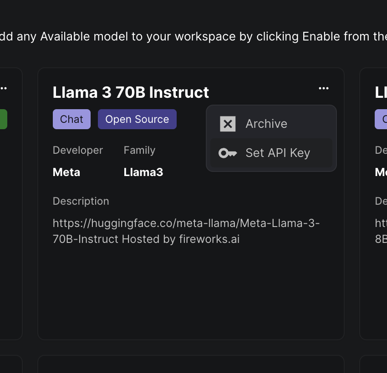Click the Description heading on the 70B card
Image resolution: width=387 pixels, height=373 pixels.
pyautogui.click(x=81, y=201)
